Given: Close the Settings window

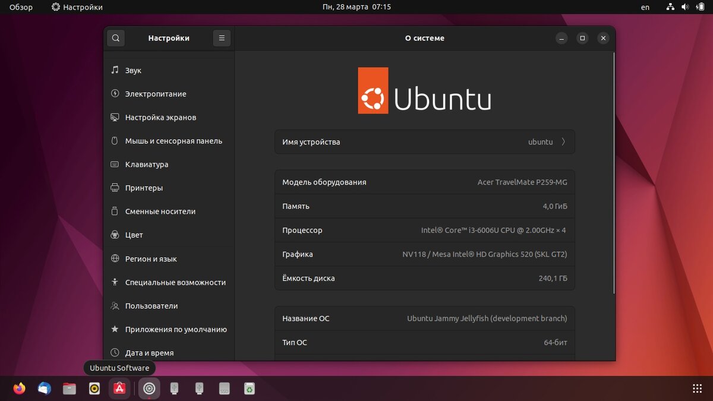Looking at the screenshot, I should click(x=603, y=38).
